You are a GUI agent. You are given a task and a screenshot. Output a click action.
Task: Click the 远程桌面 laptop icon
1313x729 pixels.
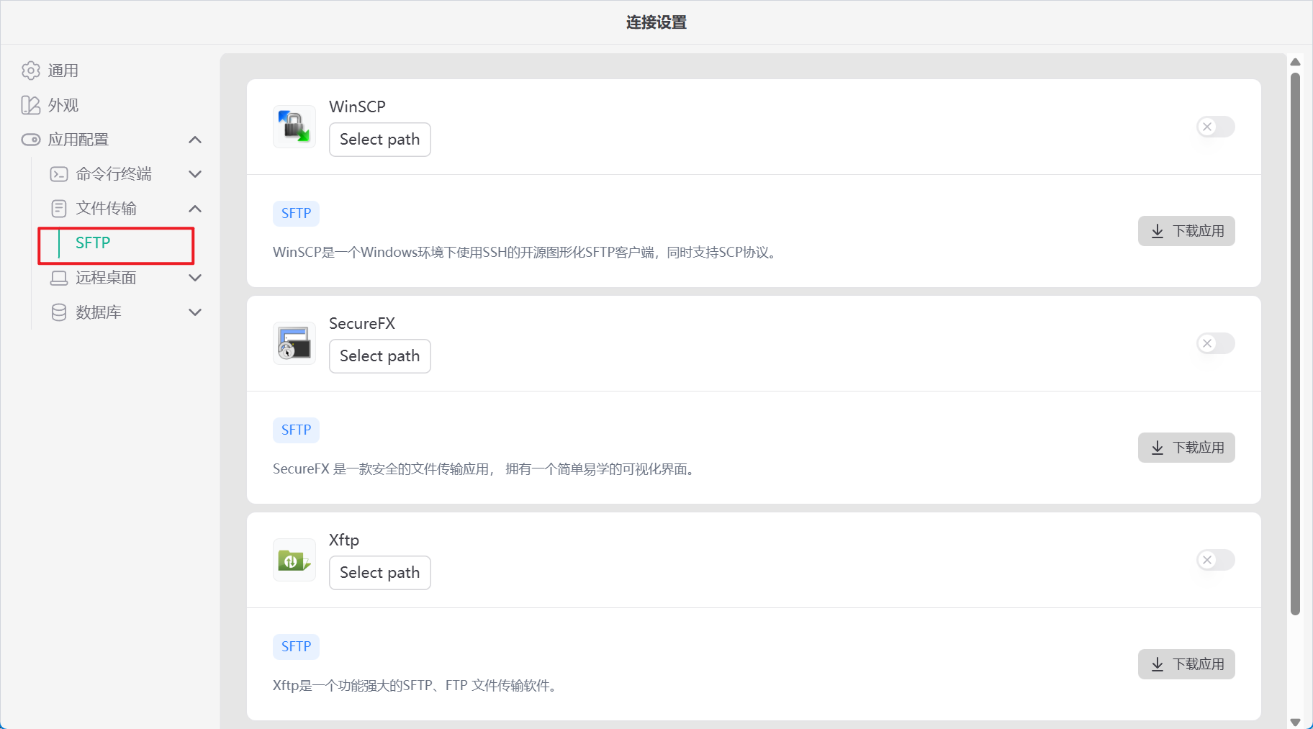[x=59, y=278]
